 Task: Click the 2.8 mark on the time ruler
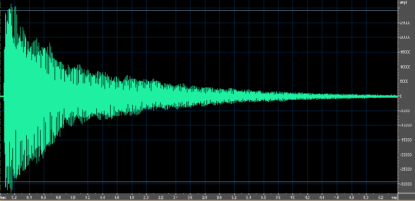205,197
